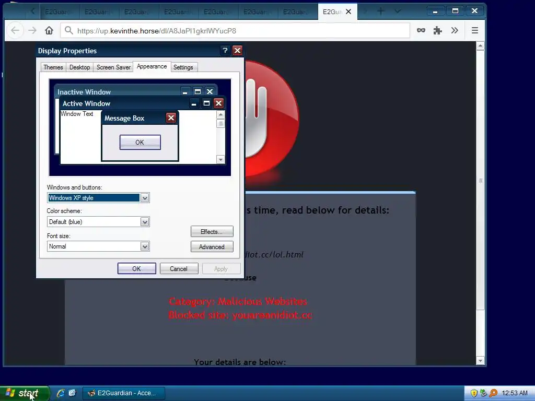Click the preview window scrollbar down arrow
The width and height of the screenshot is (535, 401).
click(220, 160)
